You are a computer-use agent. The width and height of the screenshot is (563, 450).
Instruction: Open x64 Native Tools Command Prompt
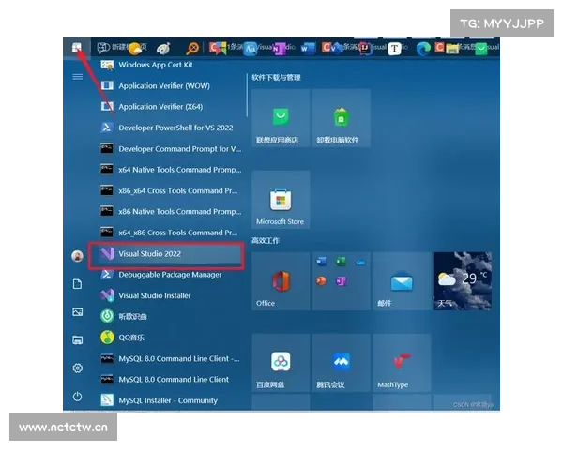click(x=169, y=170)
